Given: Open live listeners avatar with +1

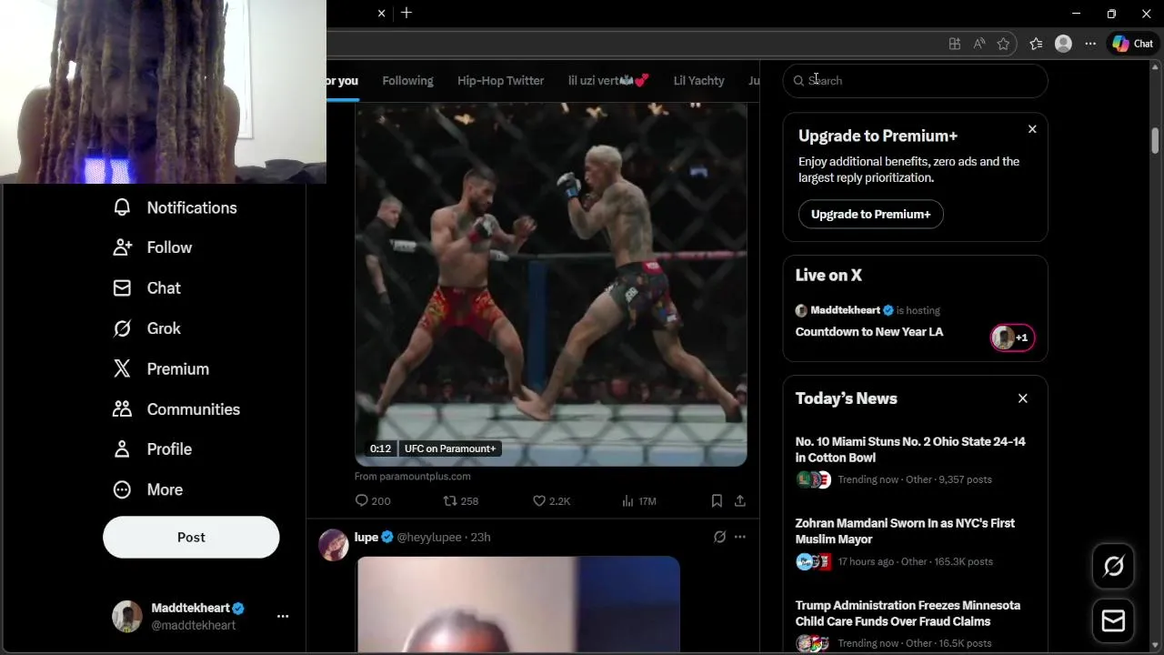Looking at the screenshot, I should pos(1012,338).
